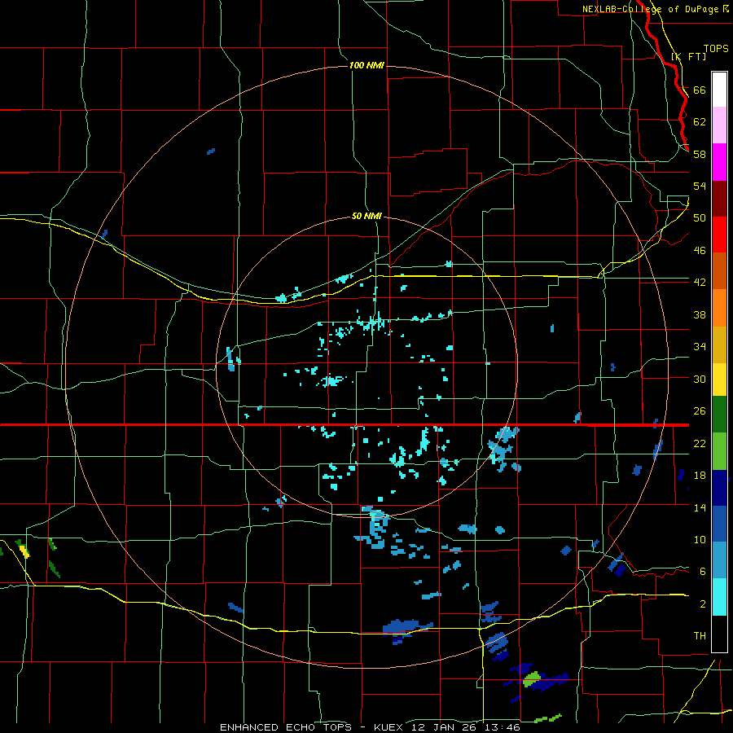Click the magenta legend swatch
This screenshot has width=733, height=733.
719,162
